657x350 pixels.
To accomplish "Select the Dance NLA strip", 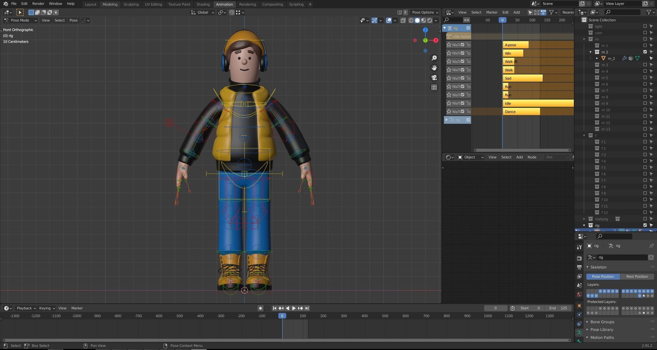I will [x=521, y=111].
